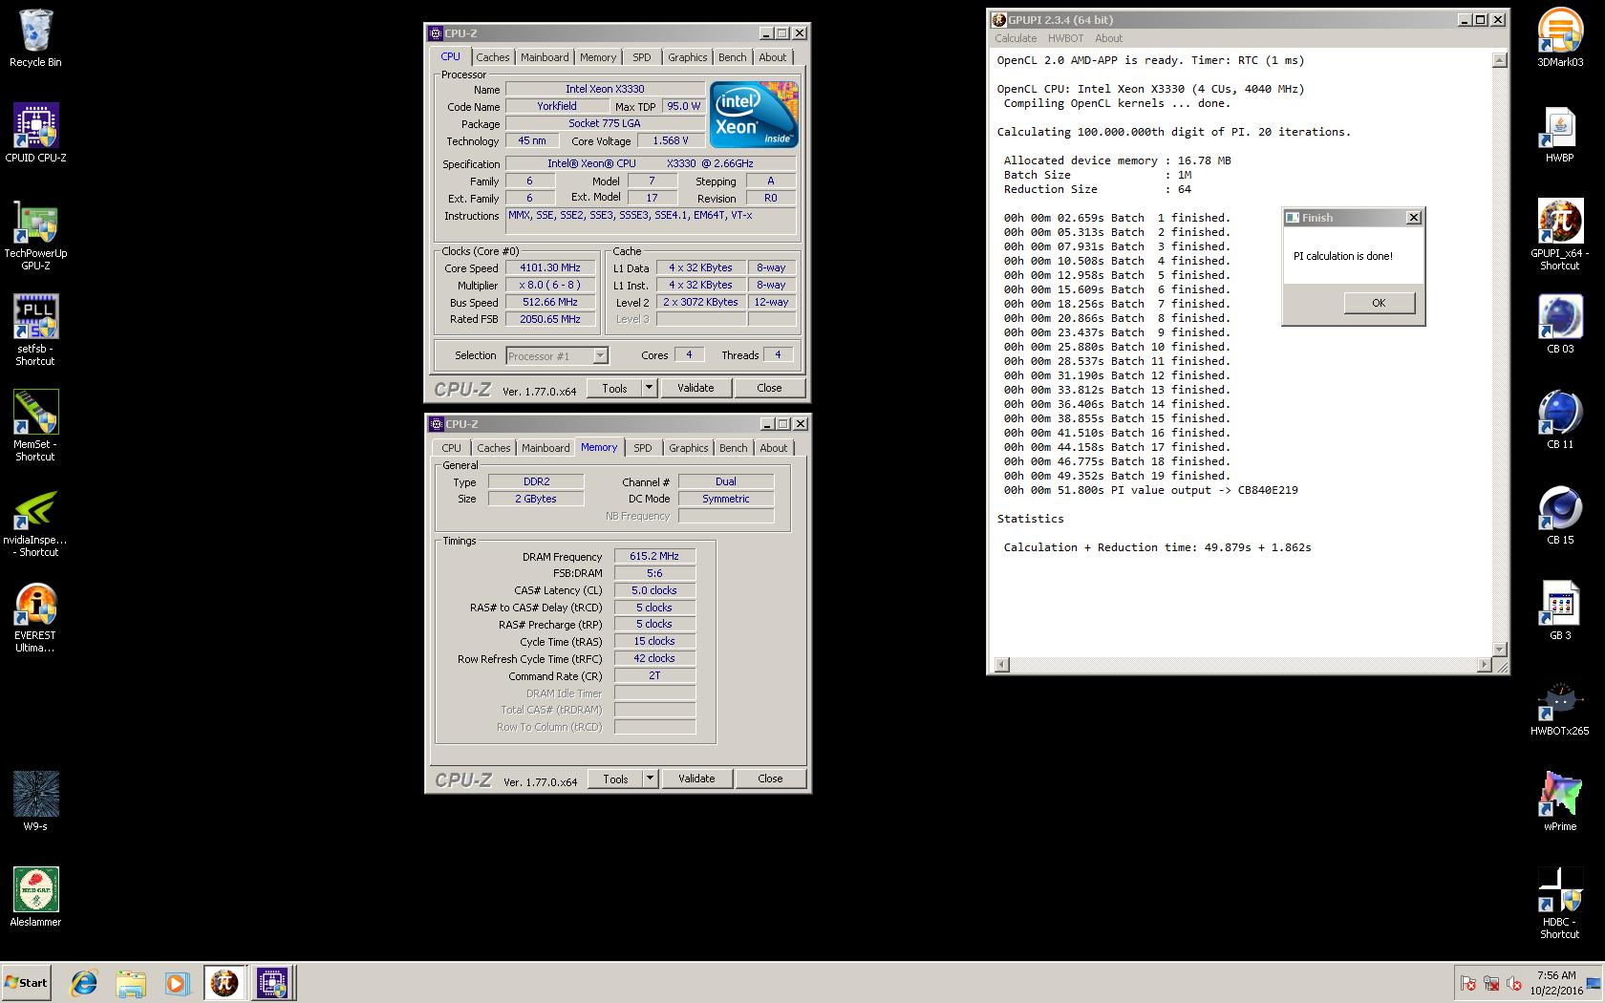Viewport: 1605px width, 1003px height.
Task: Open CB 03 Cinebench shortcut
Action: (1560, 325)
